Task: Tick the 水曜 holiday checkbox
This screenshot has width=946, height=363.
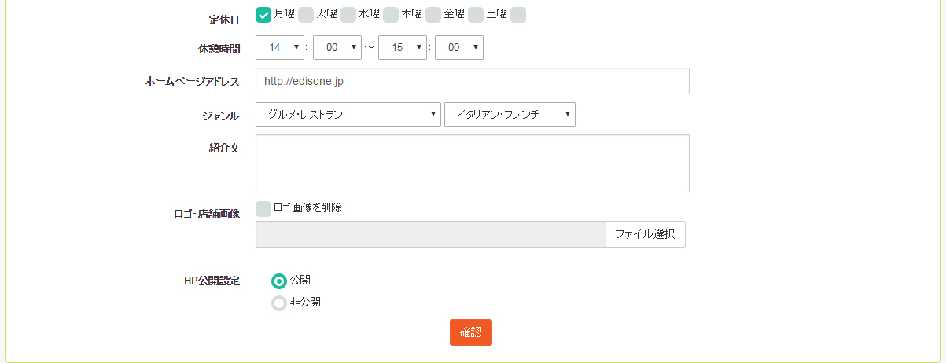Action: (x=348, y=15)
